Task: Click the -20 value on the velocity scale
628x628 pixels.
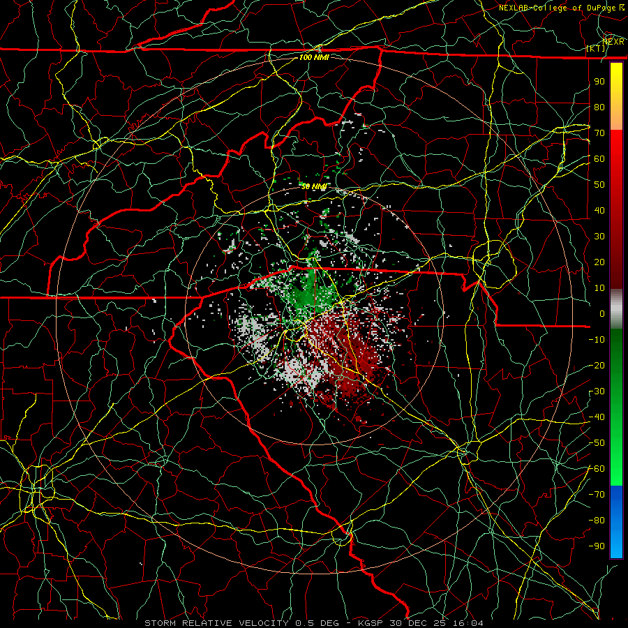Action: coord(597,365)
